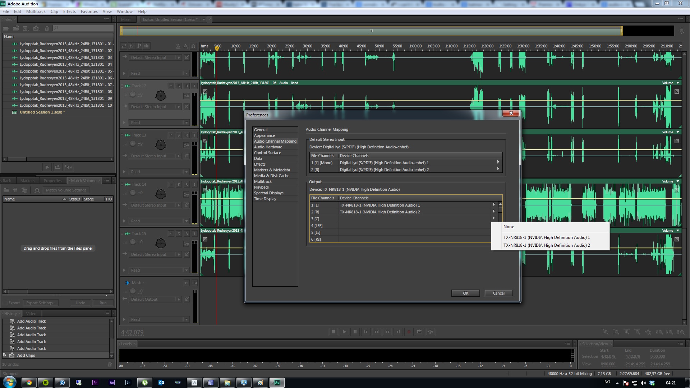Show the Sends track controls
690x388 pixels.
[139, 46]
